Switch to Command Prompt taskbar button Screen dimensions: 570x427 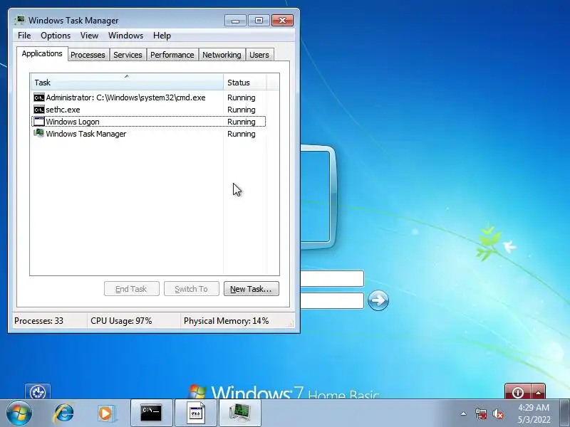(151, 413)
